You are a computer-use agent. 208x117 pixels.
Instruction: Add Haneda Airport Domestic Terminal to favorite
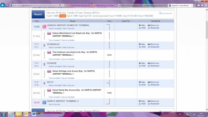point(68,28)
